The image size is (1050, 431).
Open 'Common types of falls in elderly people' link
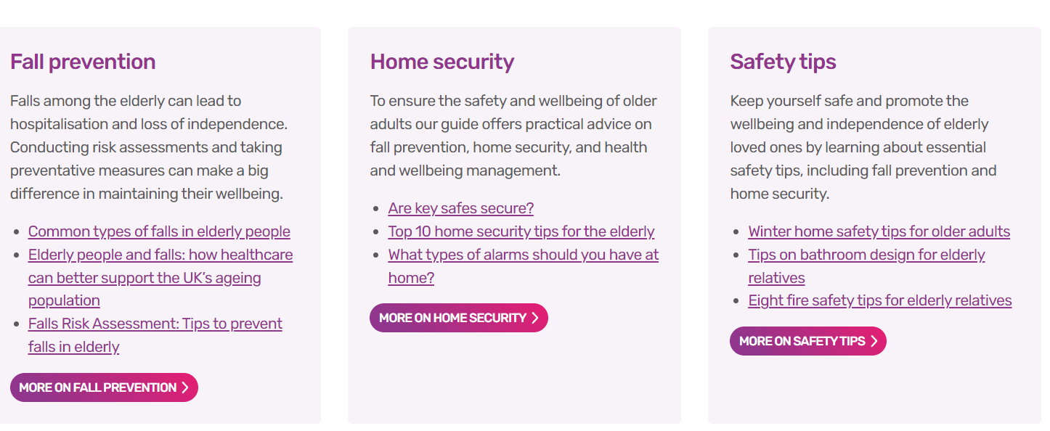click(159, 231)
